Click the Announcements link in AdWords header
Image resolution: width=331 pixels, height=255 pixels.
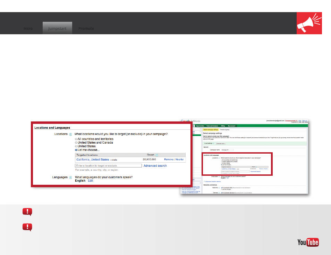coord(291,121)
